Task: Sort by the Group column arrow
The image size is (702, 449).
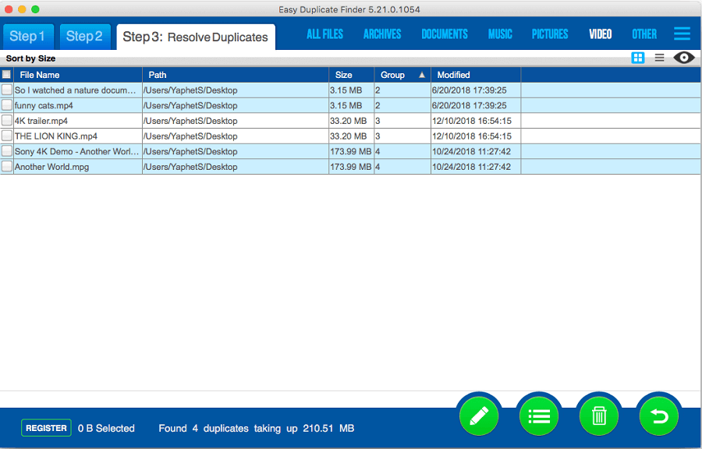Action: 422,75
